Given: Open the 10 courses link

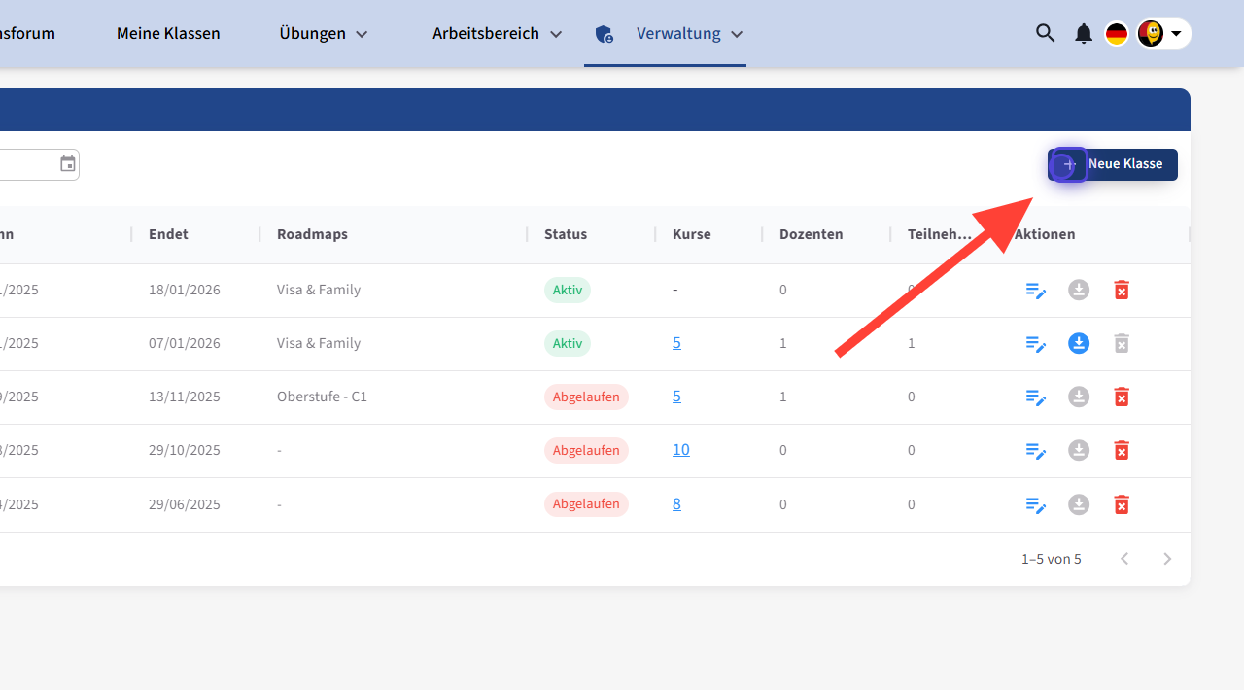Looking at the screenshot, I should tap(680, 450).
